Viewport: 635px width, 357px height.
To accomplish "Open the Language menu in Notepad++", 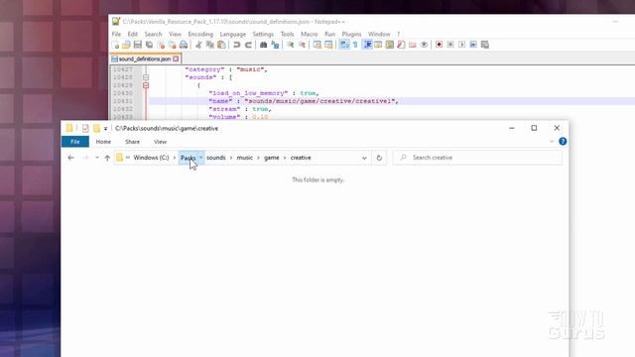I will tap(233, 34).
